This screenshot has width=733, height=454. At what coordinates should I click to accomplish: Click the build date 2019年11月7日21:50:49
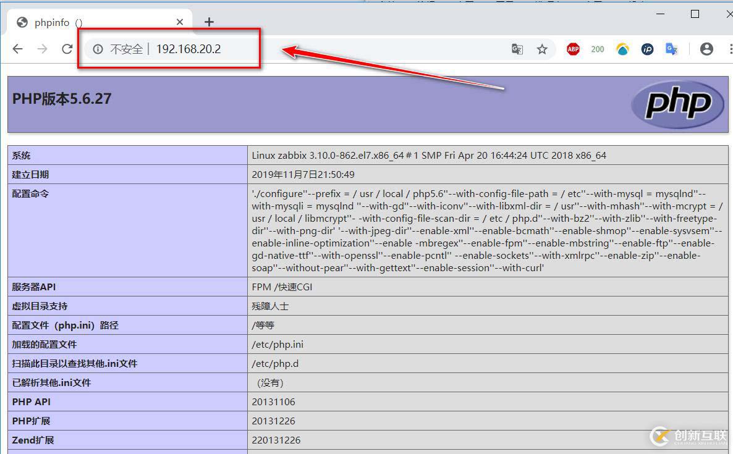[303, 175]
